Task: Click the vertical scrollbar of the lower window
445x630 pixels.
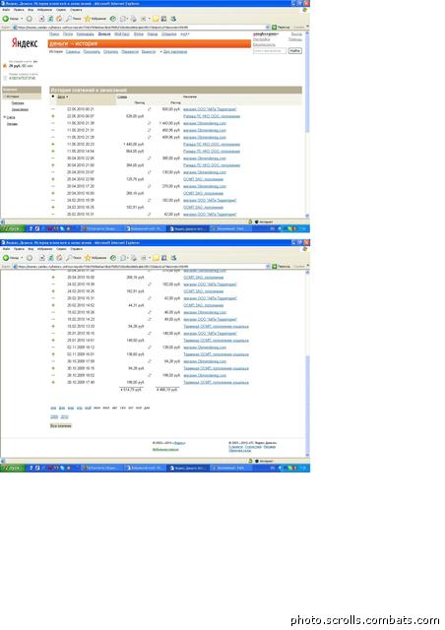Action: [x=307, y=363]
